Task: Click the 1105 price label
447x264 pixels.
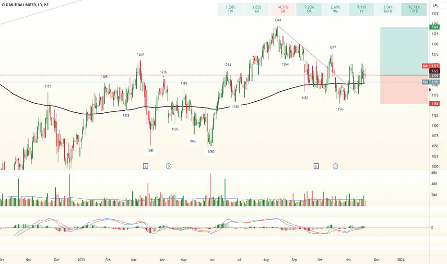Action: [175, 129]
